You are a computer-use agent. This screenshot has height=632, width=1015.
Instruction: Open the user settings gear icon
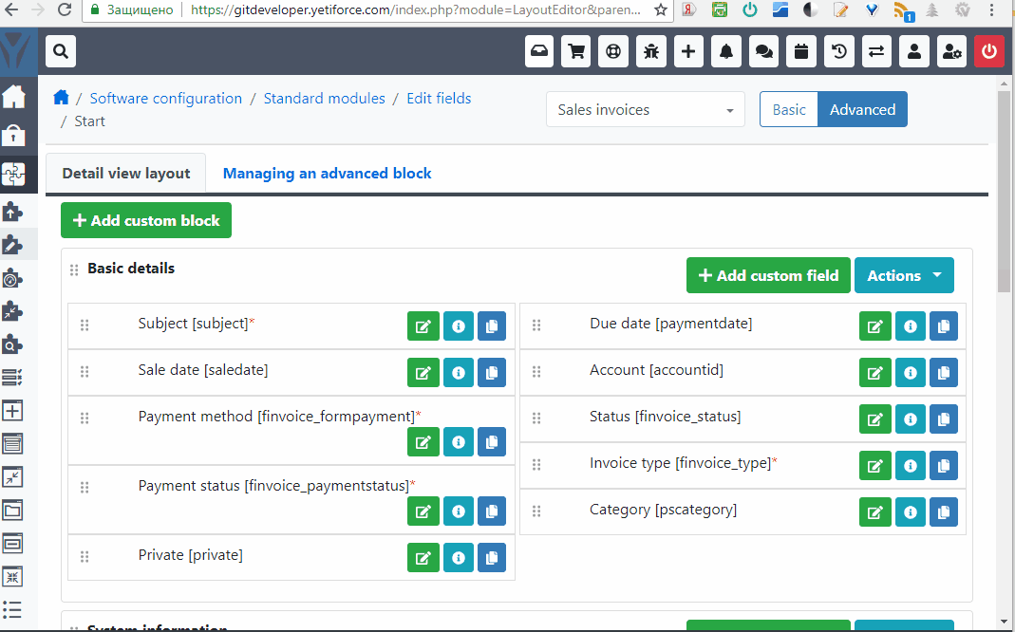coord(951,51)
